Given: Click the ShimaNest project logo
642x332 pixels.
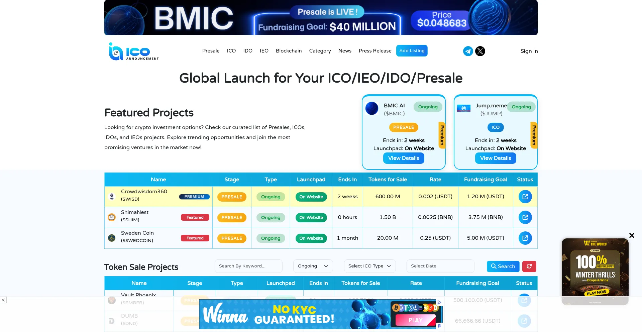Looking at the screenshot, I should pos(112,217).
